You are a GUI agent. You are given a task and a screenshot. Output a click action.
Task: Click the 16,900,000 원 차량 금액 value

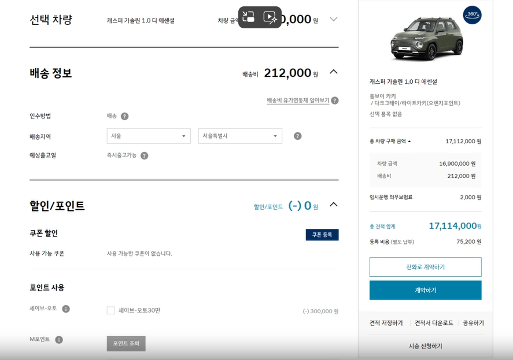pyautogui.click(x=457, y=164)
